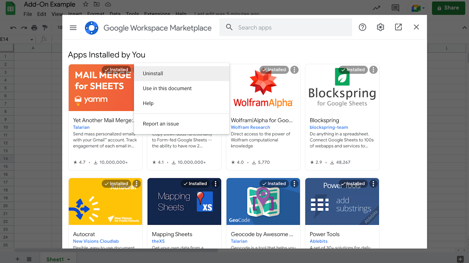
Task: Open the Geocode card thumbnail
Action: click(x=263, y=201)
